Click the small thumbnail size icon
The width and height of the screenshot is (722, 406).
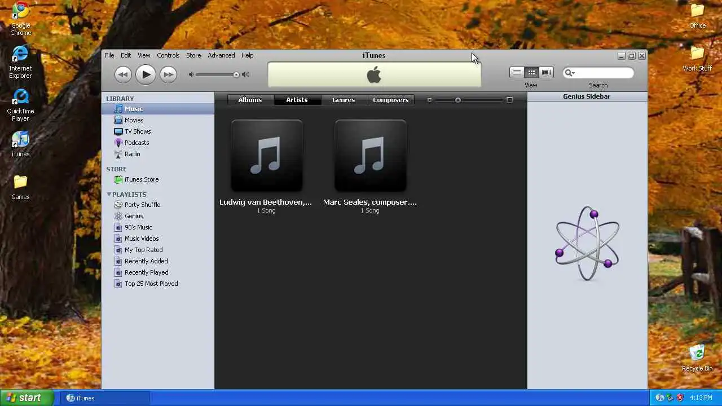[x=429, y=100]
